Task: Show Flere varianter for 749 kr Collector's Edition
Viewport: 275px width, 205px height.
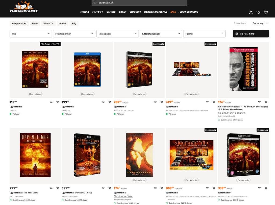Action: tap(191, 94)
